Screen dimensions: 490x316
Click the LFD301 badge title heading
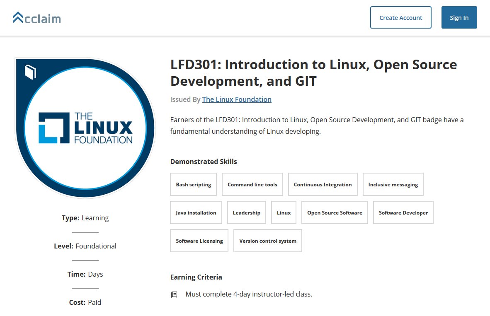pos(313,73)
